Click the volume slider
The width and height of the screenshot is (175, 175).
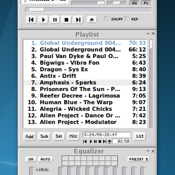(x=88, y=3)
